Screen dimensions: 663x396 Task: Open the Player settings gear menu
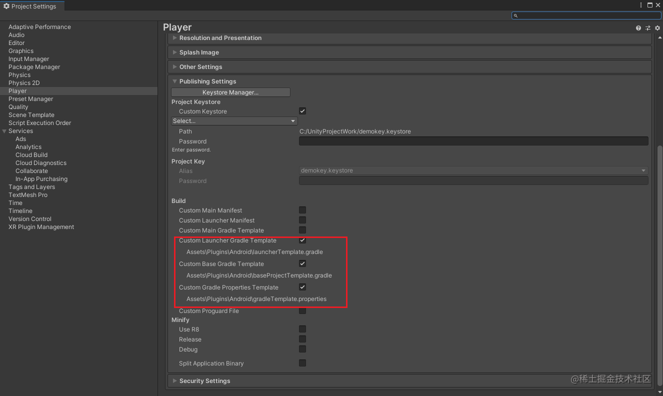657,28
